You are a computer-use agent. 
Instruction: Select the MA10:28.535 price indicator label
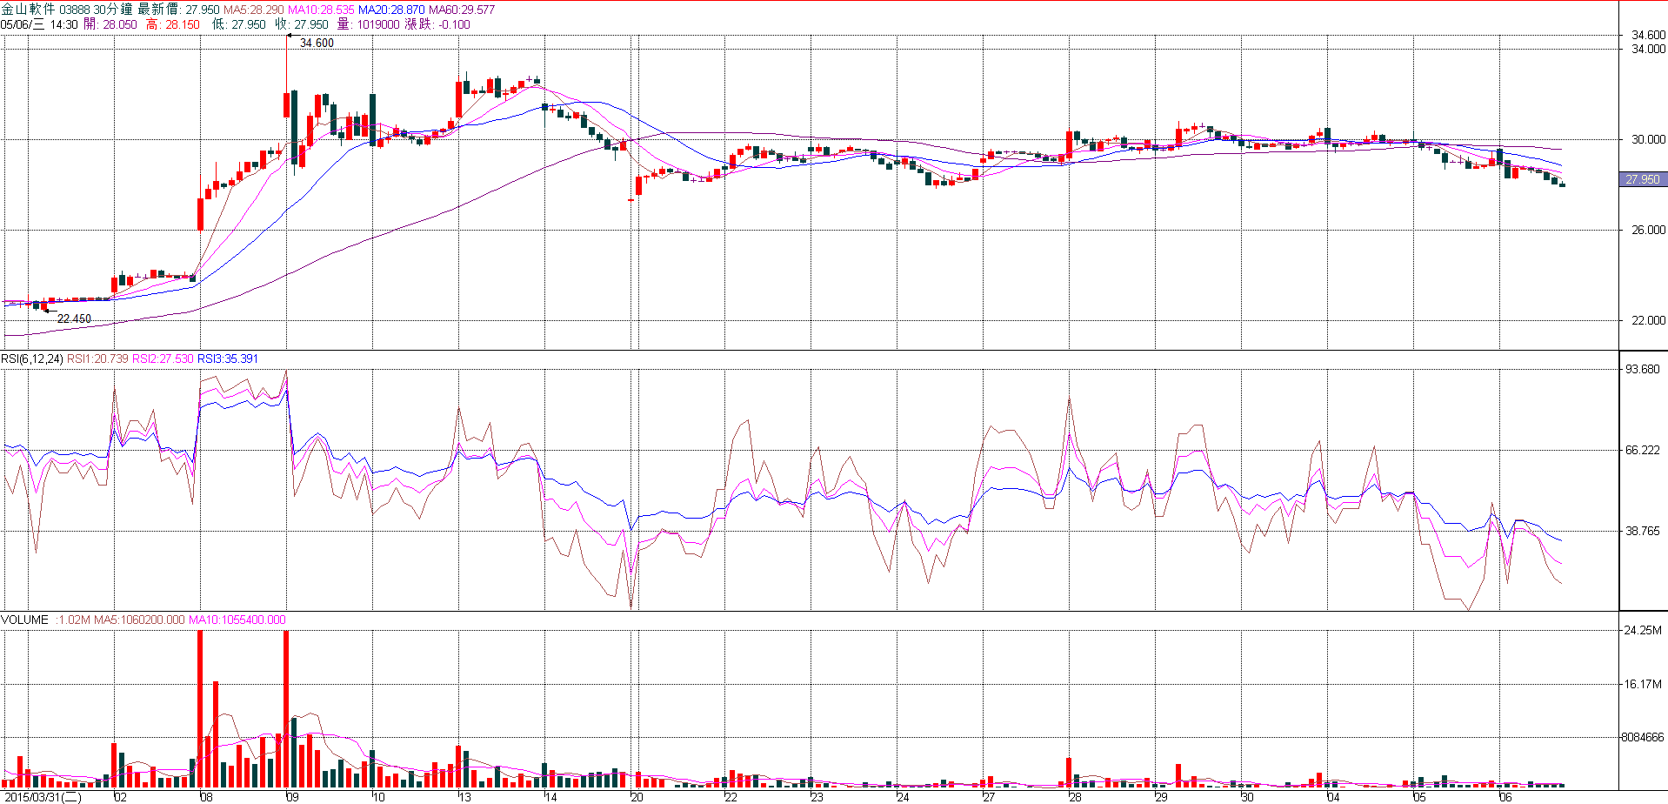[x=321, y=10]
